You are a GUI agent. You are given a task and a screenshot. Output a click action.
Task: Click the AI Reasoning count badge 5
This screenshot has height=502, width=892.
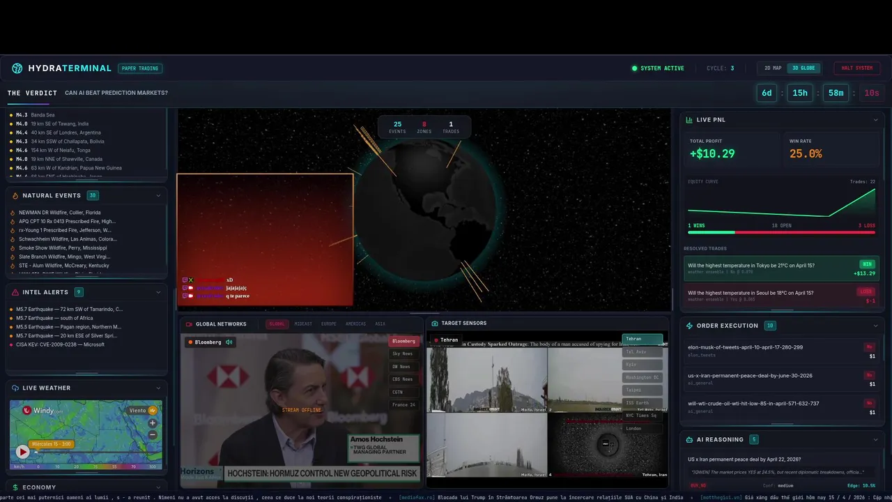pyautogui.click(x=754, y=440)
